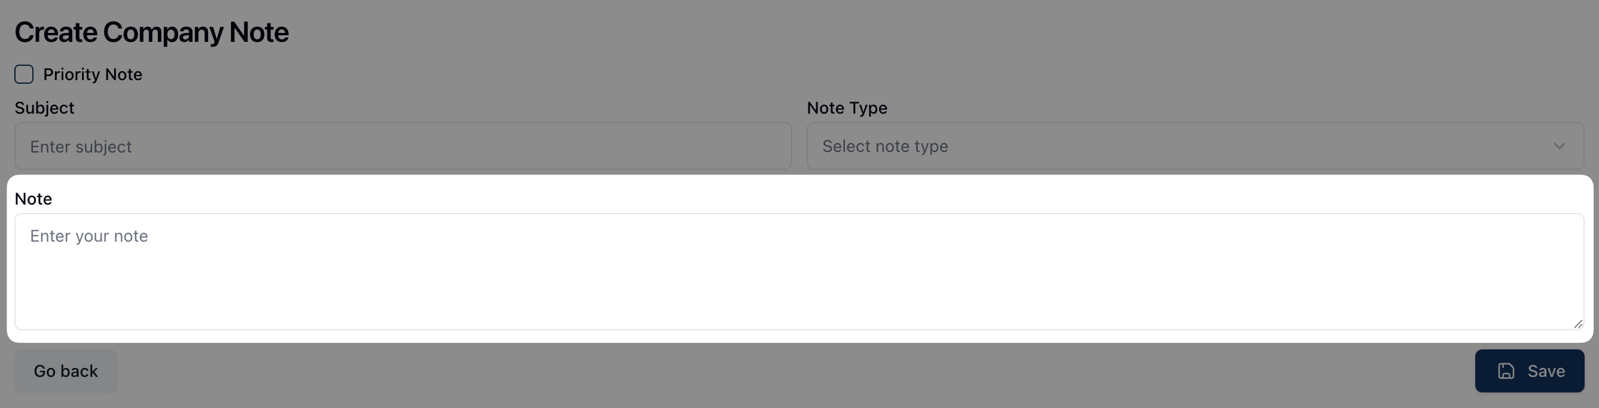Focus the Subject input field
This screenshot has width=1599, height=408.
pyautogui.click(x=402, y=146)
